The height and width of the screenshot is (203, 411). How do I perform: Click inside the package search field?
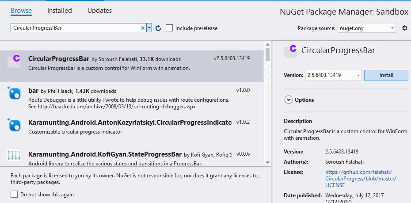[75, 28]
